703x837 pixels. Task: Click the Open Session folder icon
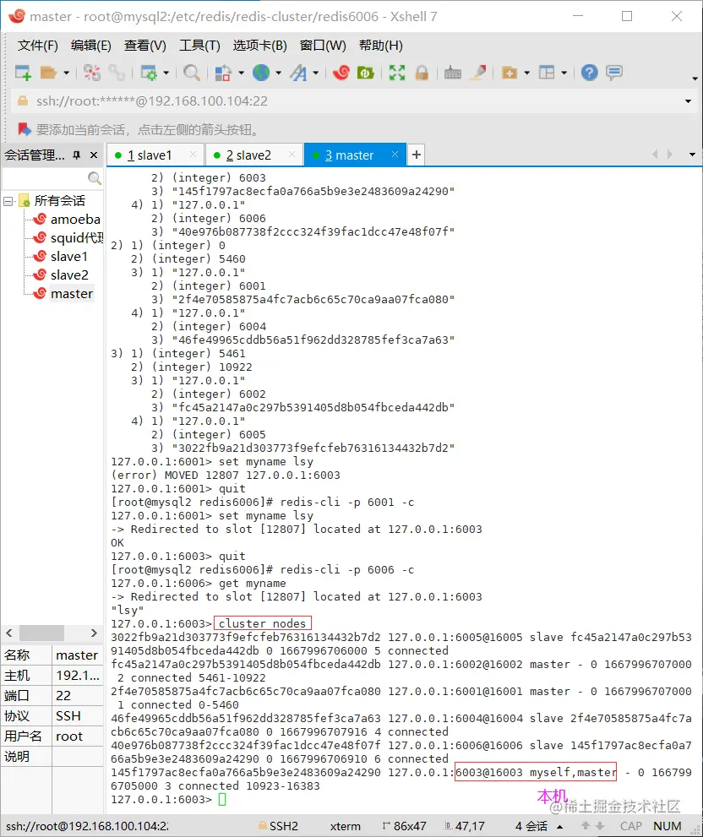tap(49, 72)
